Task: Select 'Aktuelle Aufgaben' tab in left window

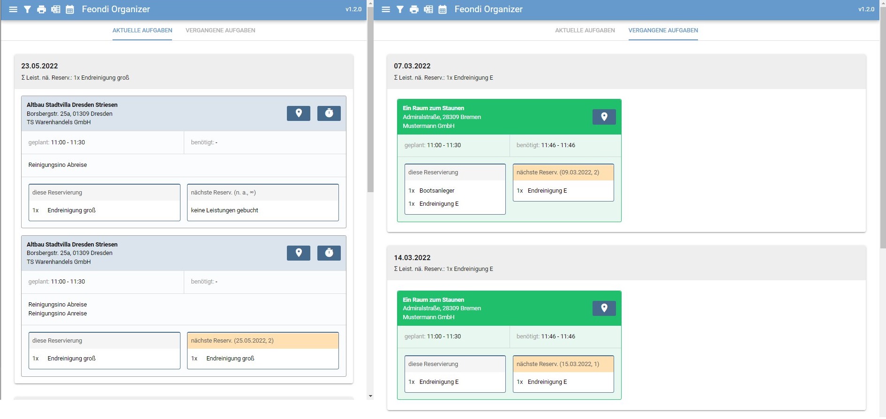Action: tap(143, 30)
